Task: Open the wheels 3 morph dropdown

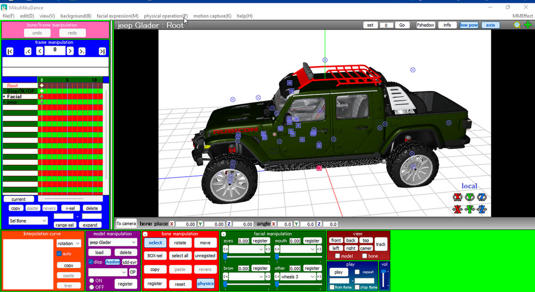Action: [298, 277]
